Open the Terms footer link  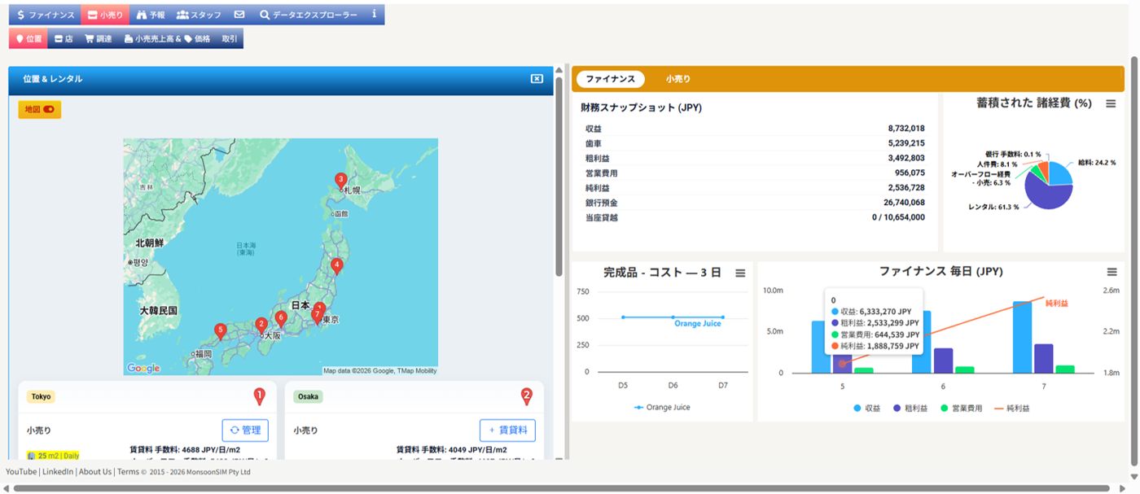click(x=128, y=472)
